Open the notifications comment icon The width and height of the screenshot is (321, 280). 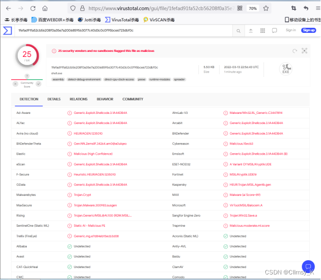(275, 31)
